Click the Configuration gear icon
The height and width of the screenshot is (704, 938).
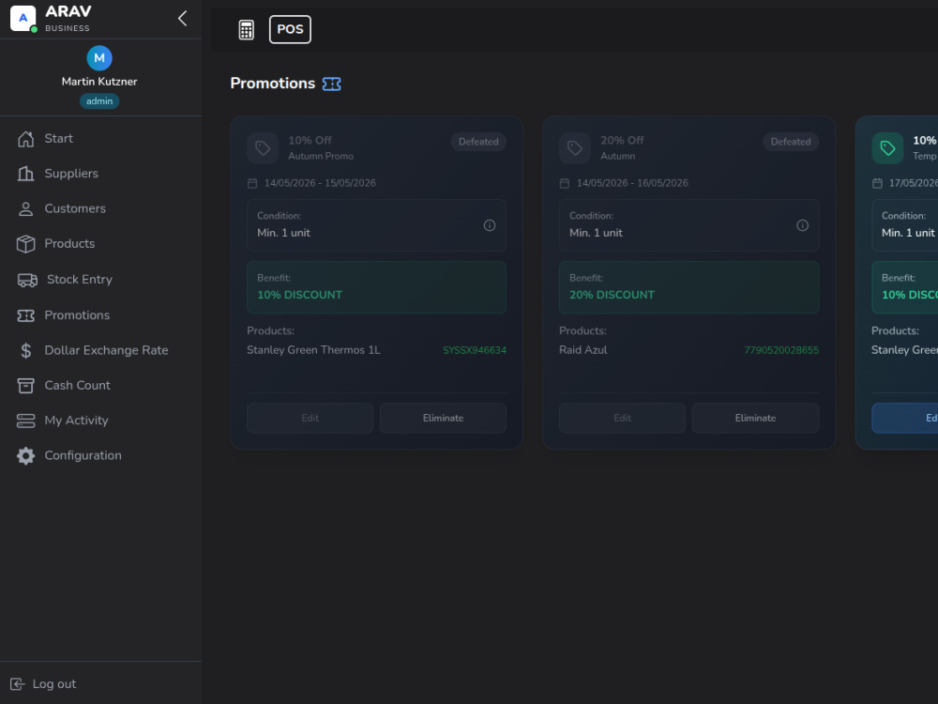coord(25,456)
